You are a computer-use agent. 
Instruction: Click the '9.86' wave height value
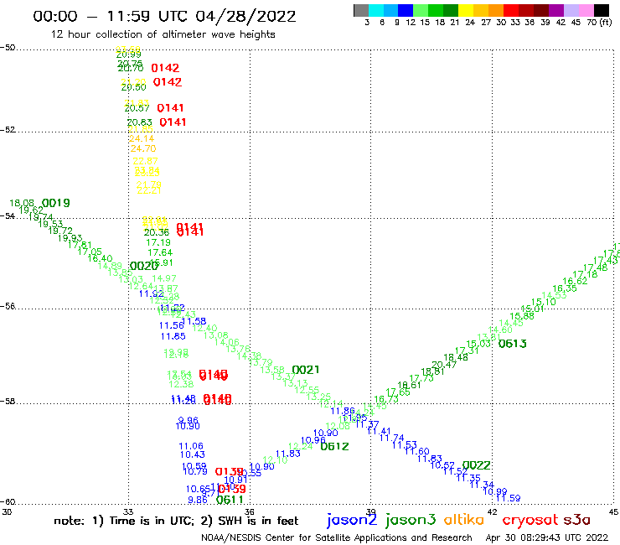click(198, 500)
